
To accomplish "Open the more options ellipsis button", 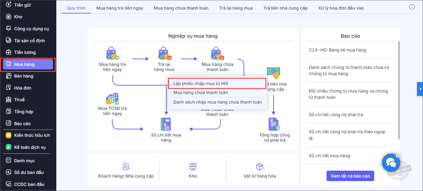I will (x=412, y=7).
